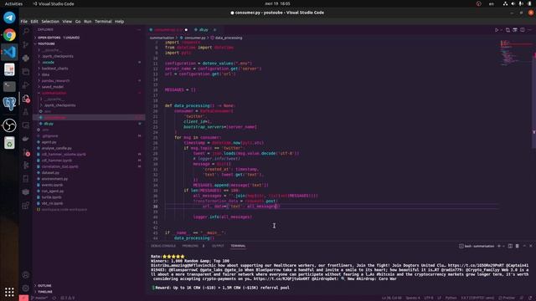Switch to the db.py editor tab
The height and width of the screenshot is (301, 536).
(204, 30)
